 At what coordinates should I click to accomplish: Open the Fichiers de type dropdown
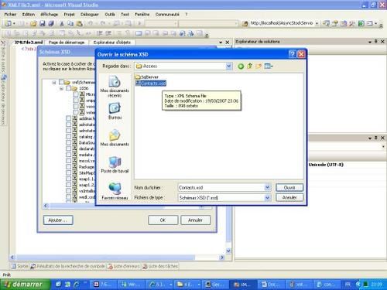click(x=268, y=197)
